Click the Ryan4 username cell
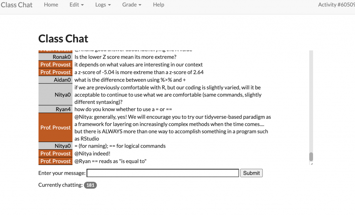Screen dimensions: 355x215 (x=55, y=109)
